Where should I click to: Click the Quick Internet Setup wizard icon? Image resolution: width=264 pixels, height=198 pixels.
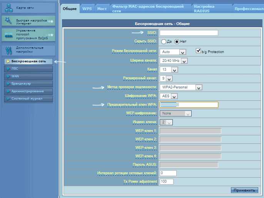(x=8, y=21)
